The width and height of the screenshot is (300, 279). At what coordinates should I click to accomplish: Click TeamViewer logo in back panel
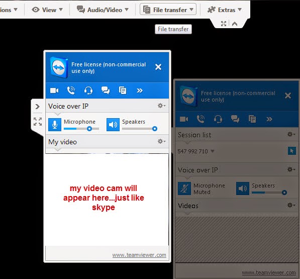[188, 96]
